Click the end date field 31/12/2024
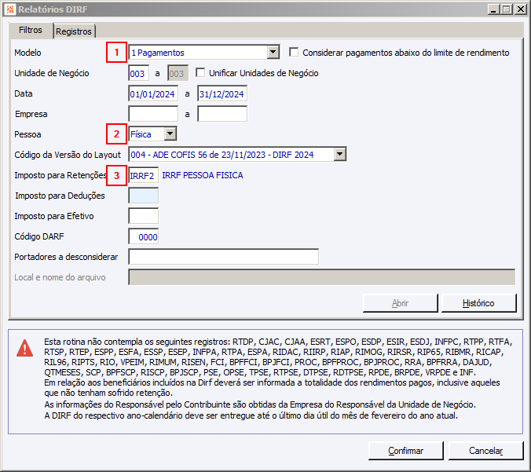 222,93
